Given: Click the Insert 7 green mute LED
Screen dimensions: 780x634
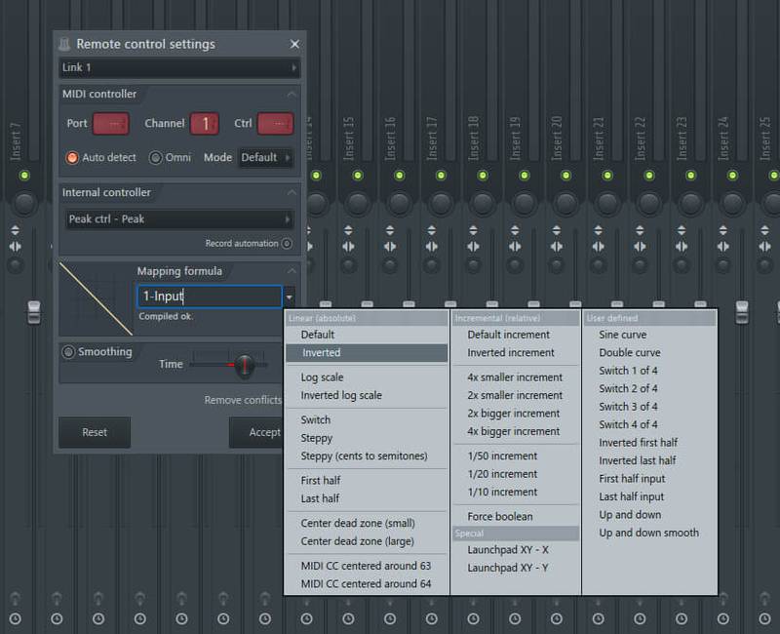Looking at the screenshot, I should click(24, 176).
